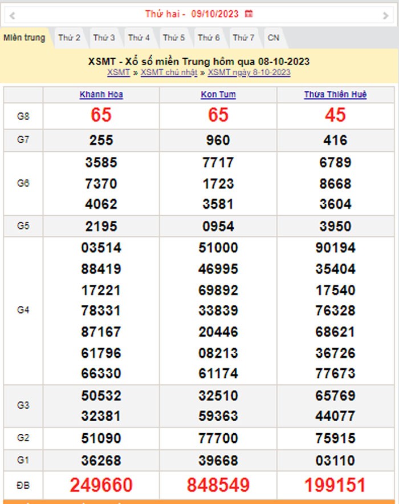Click the Kon Tum province link
The image size is (399, 504).
coord(218,95)
